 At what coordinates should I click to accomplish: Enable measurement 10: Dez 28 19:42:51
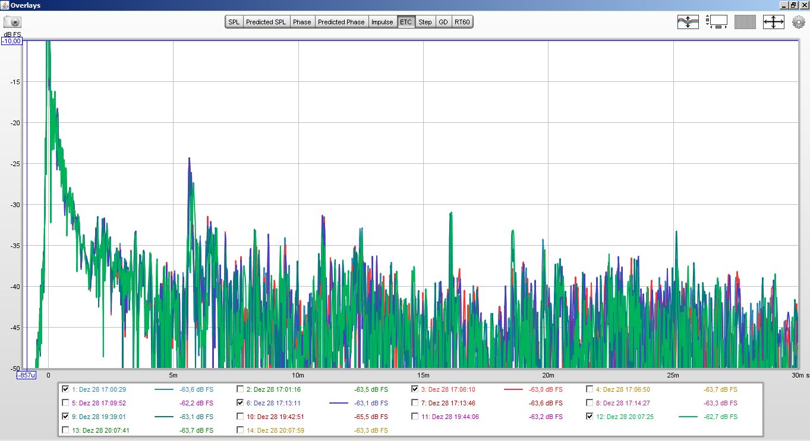[x=240, y=417]
